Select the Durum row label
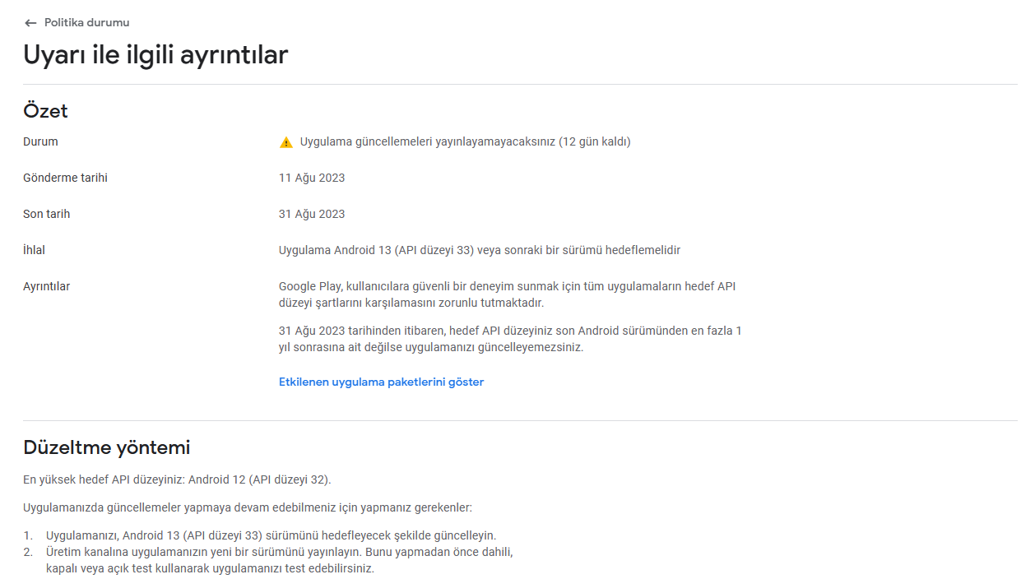The width and height of the screenshot is (1021, 579). click(40, 141)
